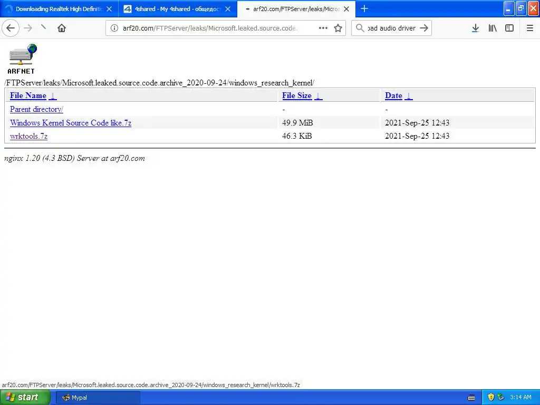Click the forward navigation arrow
The width and height of the screenshot is (540, 405).
[x=28, y=28]
